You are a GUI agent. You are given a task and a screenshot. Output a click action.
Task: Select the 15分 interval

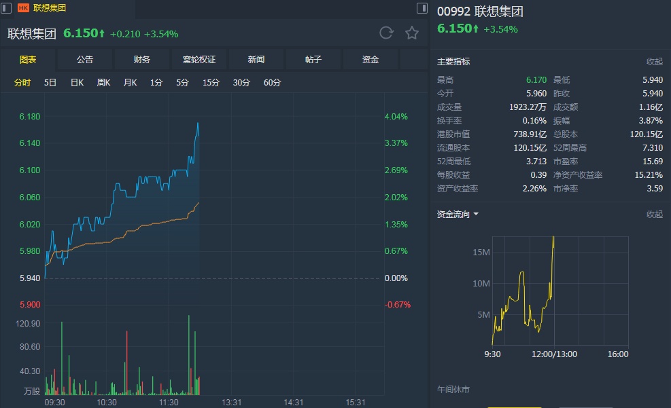pos(211,82)
